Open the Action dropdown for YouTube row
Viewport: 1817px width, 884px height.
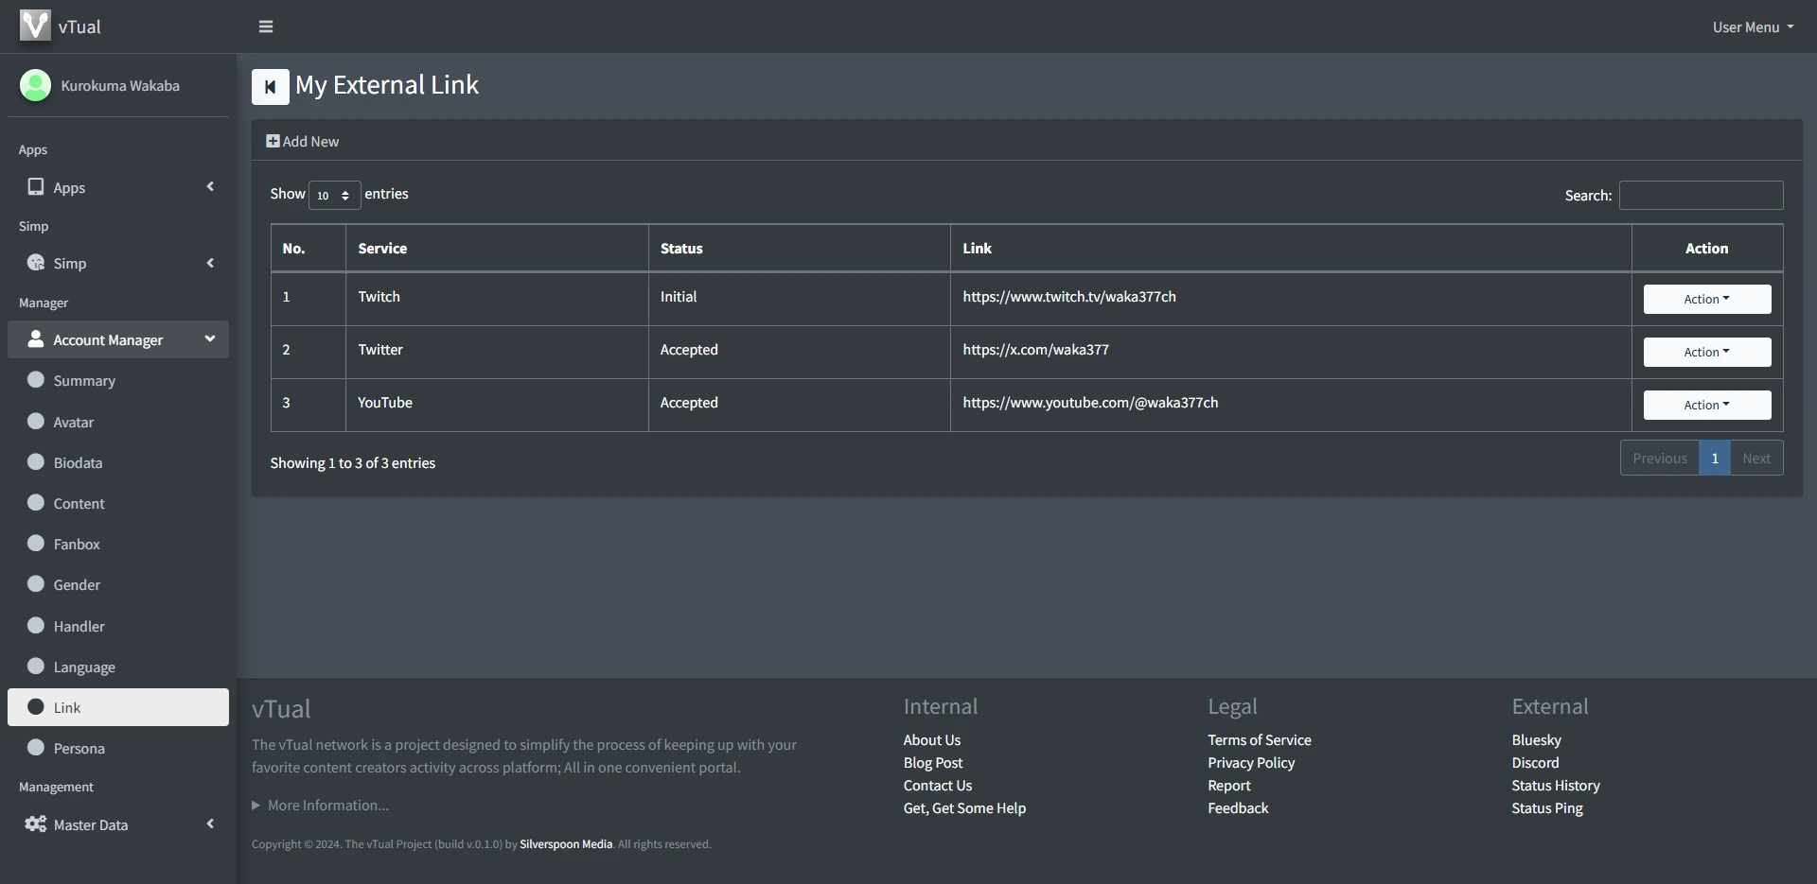coord(1706,405)
